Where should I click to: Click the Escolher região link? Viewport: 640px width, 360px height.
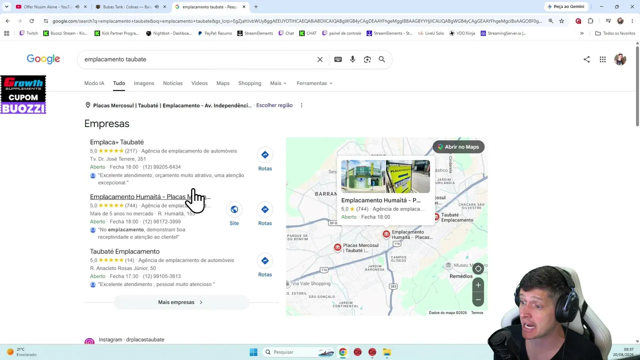tap(274, 105)
